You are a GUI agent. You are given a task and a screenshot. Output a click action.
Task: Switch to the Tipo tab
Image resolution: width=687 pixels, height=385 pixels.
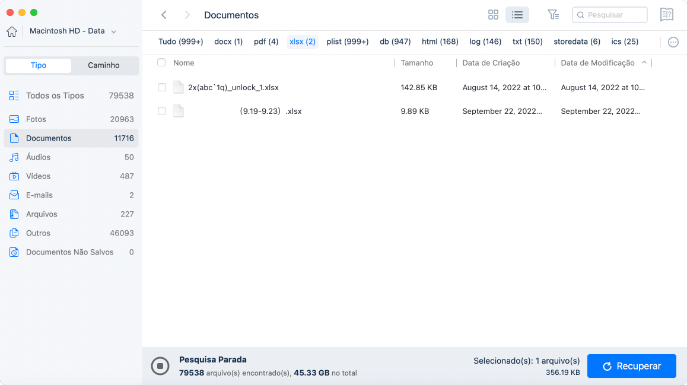pos(38,65)
